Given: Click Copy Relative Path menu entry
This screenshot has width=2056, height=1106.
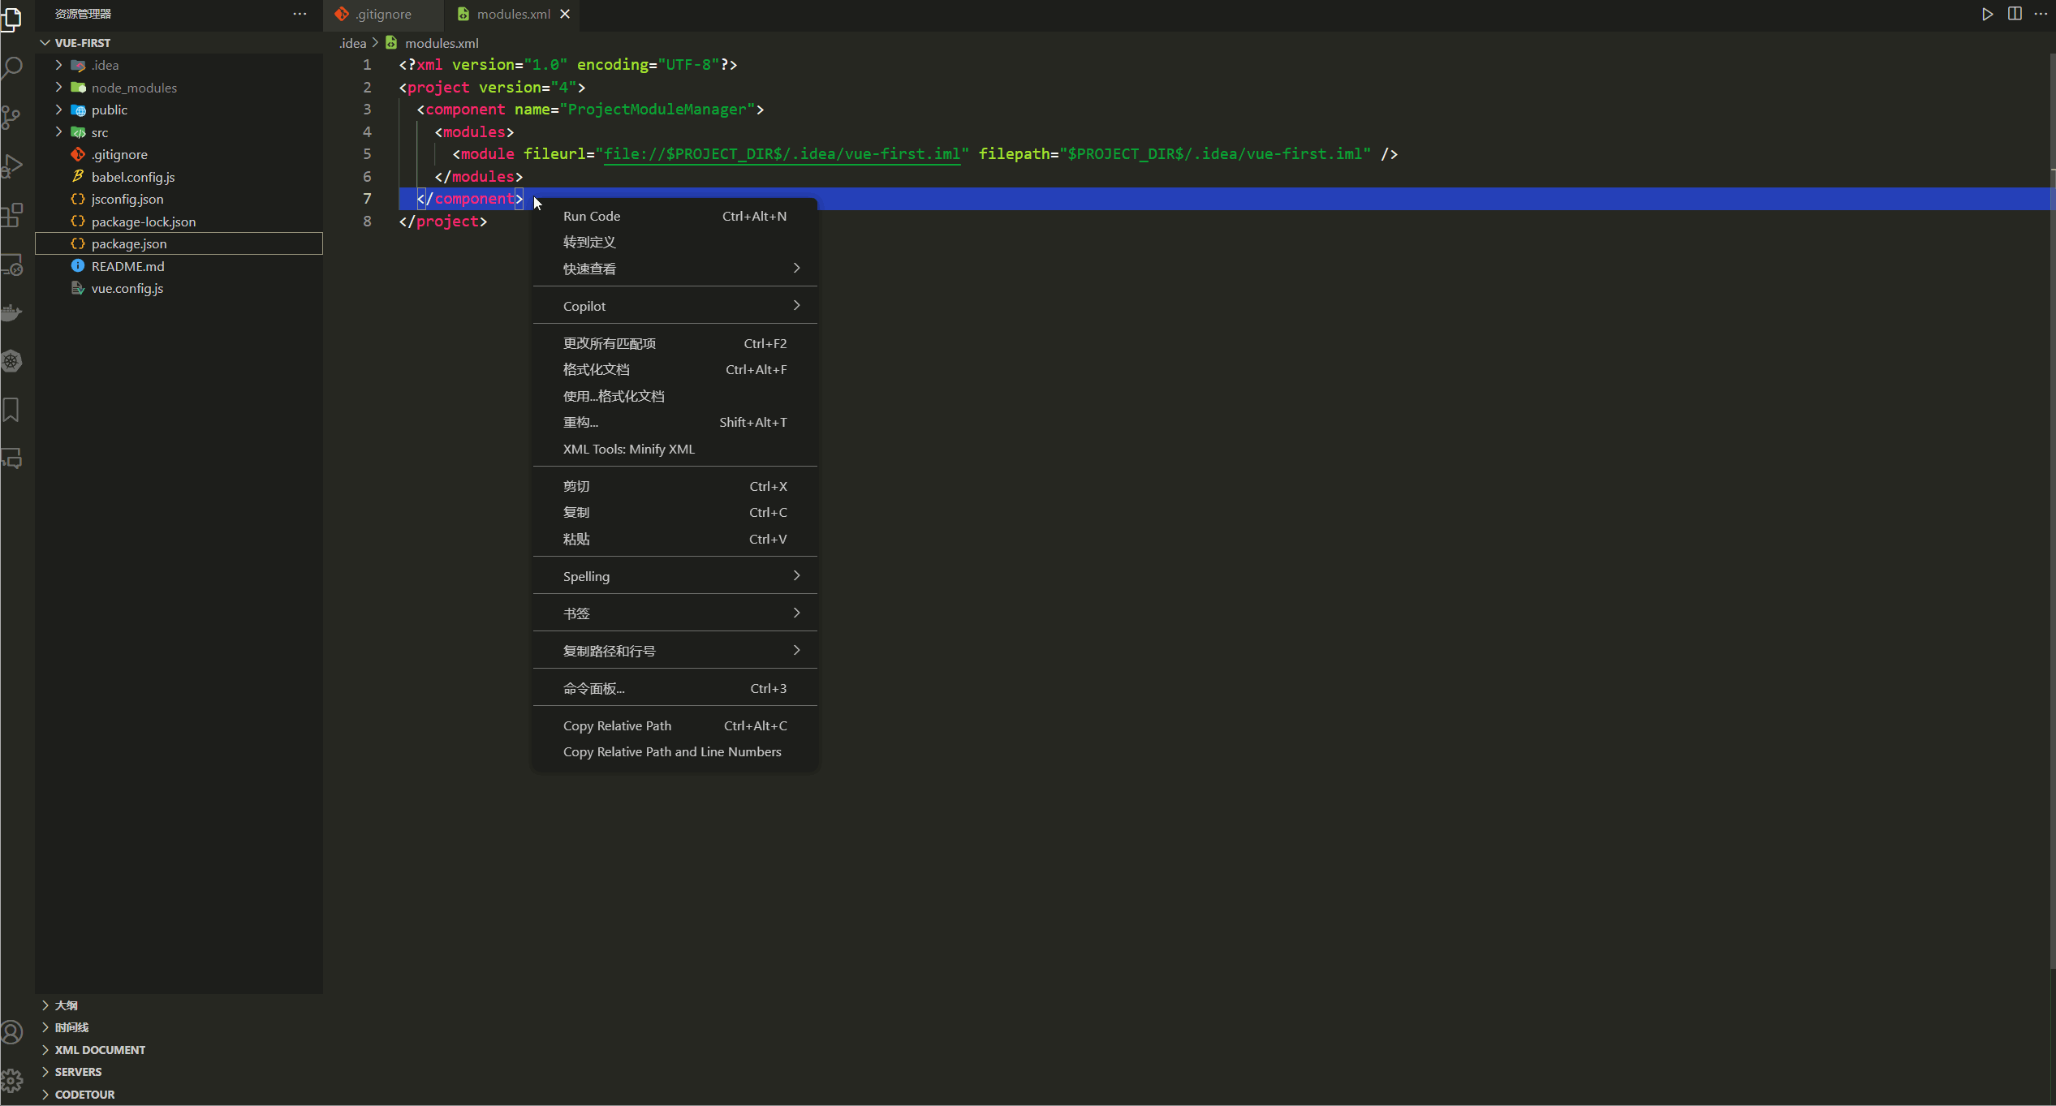Looking at the screenshot, I should tap(617, 725).
